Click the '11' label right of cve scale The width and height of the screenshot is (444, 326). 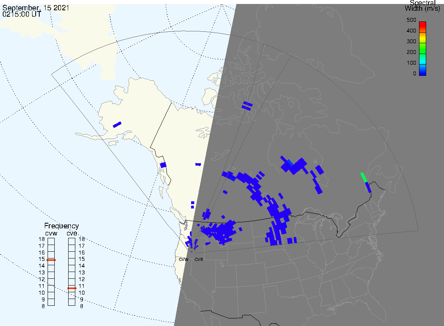(82, 286)
